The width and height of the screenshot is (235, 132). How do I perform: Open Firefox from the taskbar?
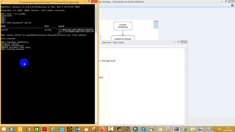[102, 129]
